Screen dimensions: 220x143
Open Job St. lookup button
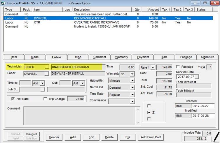43,89
